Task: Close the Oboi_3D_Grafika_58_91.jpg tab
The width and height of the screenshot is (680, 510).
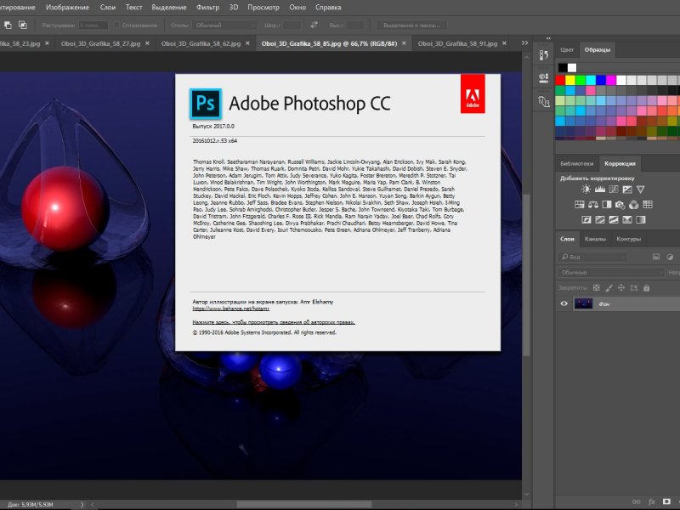Action: click(504, 43)
